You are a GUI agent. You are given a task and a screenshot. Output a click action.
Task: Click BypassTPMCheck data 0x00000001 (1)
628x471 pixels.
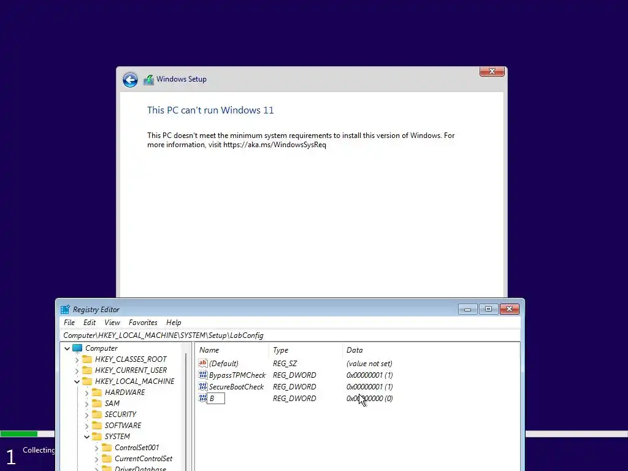pyautogui.click(x=369, y=375)
